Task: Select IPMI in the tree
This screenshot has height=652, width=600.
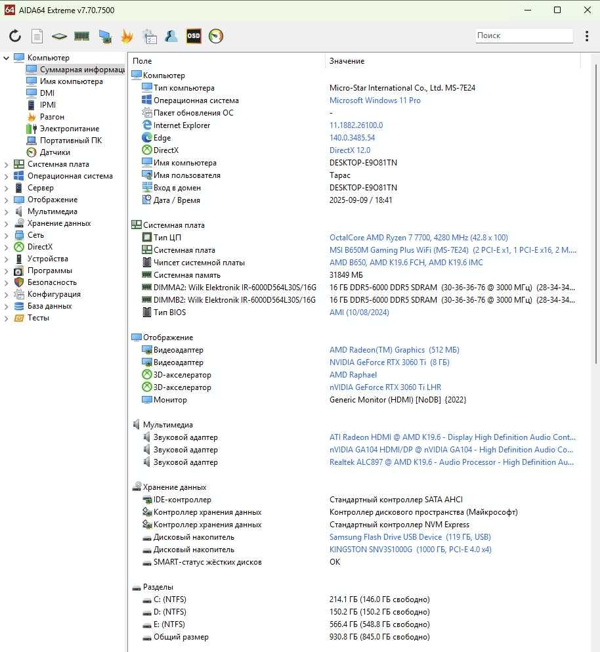Action: (48, 105)
